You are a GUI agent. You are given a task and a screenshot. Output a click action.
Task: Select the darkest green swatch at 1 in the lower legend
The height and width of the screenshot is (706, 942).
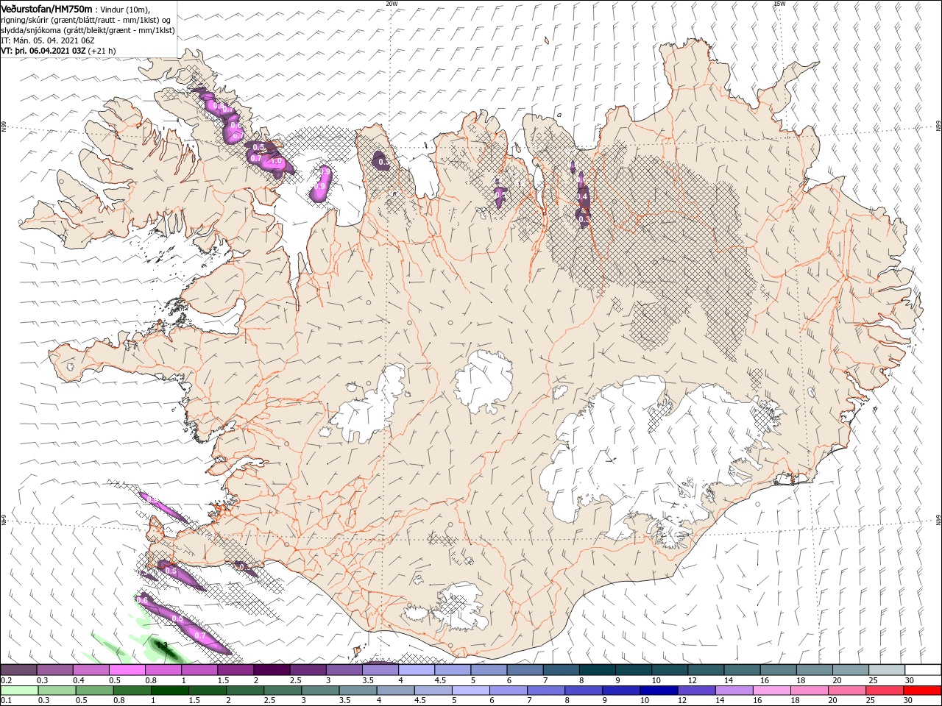pos(170,691)
